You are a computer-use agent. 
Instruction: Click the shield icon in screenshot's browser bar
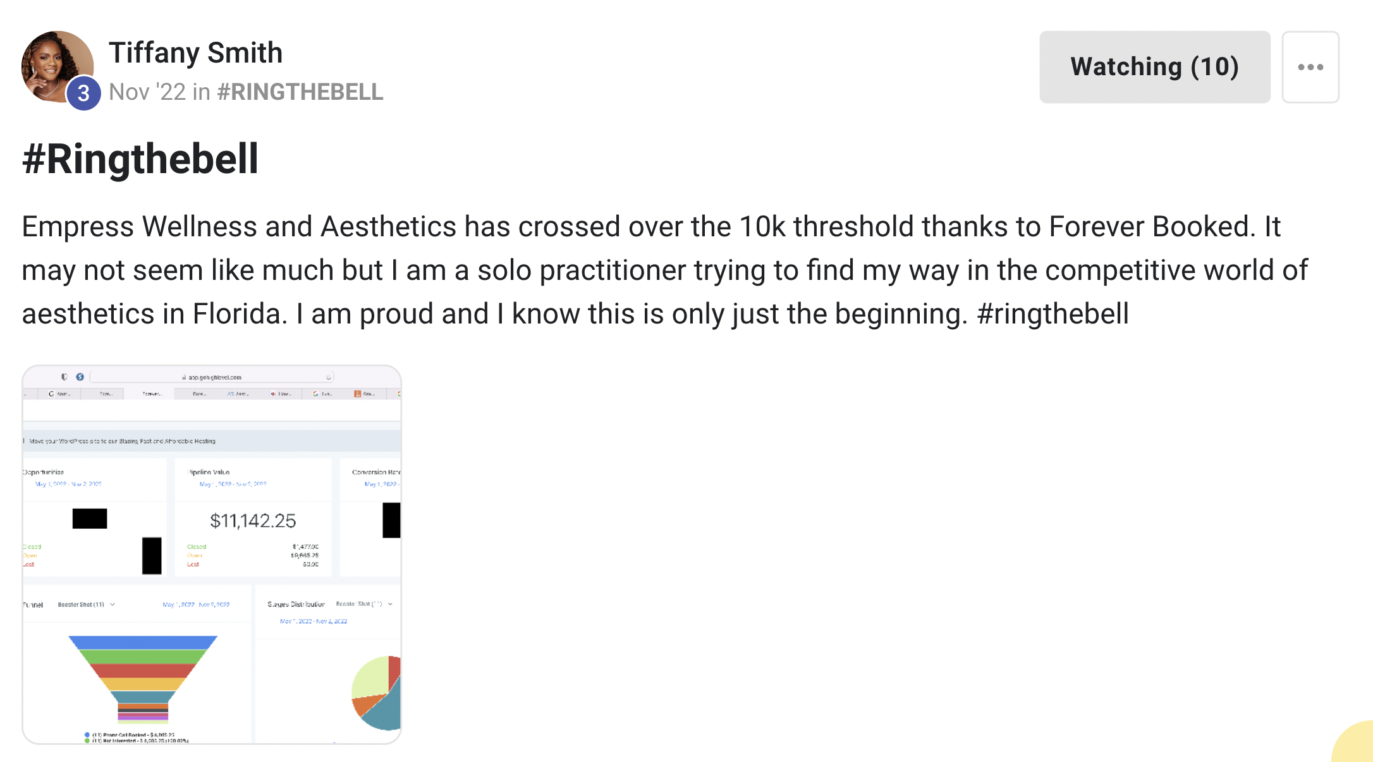click(x=64, y=377)
